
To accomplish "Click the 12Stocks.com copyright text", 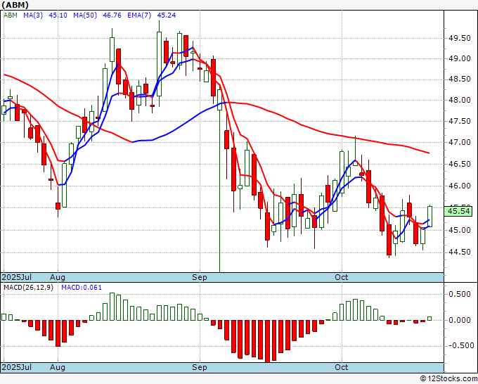I will [448, 379].
